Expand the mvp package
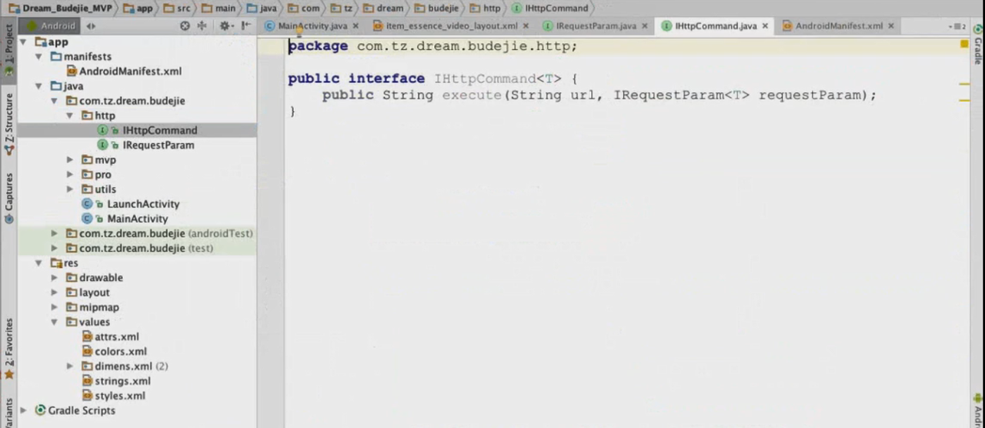Screen dimensions: 985x428 coord(69,159)
